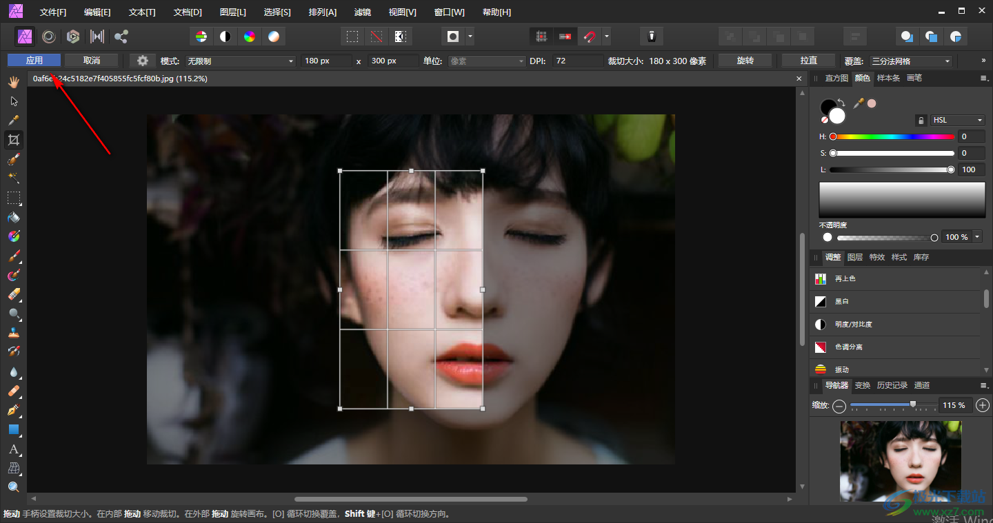The image size is (993, 523).
Task: Open the Overlay (覆盖) dropdown
Action: (911, 61)
